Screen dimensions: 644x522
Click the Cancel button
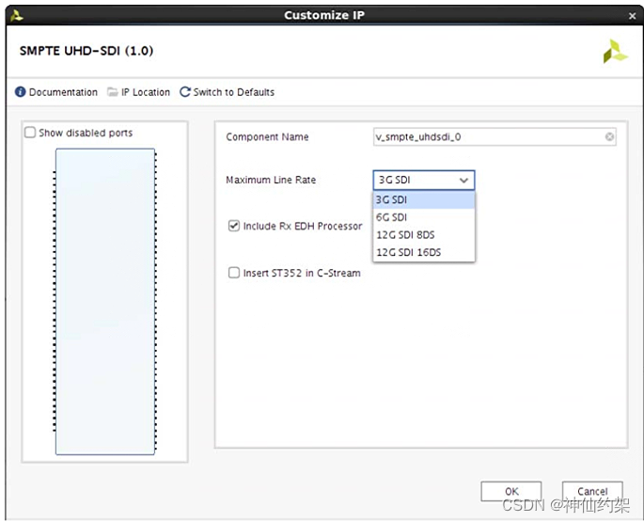[592, 491]
